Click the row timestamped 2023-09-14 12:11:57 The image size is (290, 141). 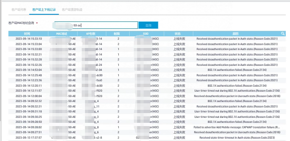coord(29,91)
